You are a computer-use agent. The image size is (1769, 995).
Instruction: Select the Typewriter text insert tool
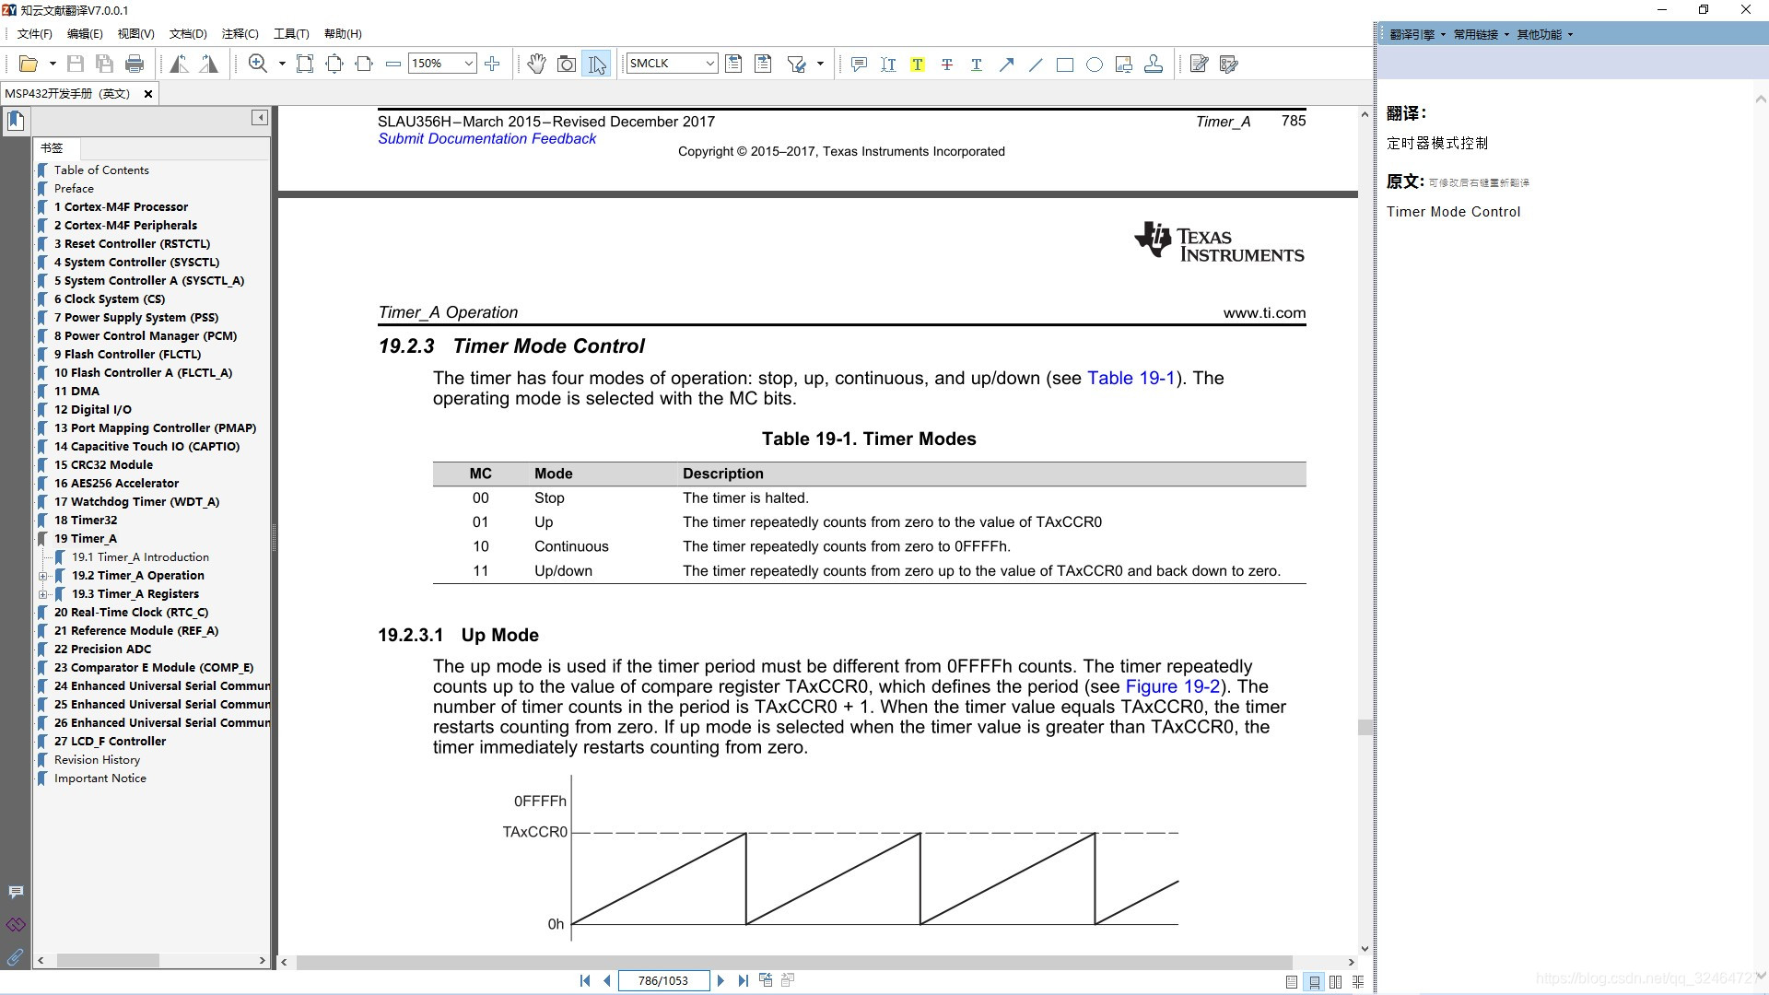pyautogui.click(x=888, y=64)
